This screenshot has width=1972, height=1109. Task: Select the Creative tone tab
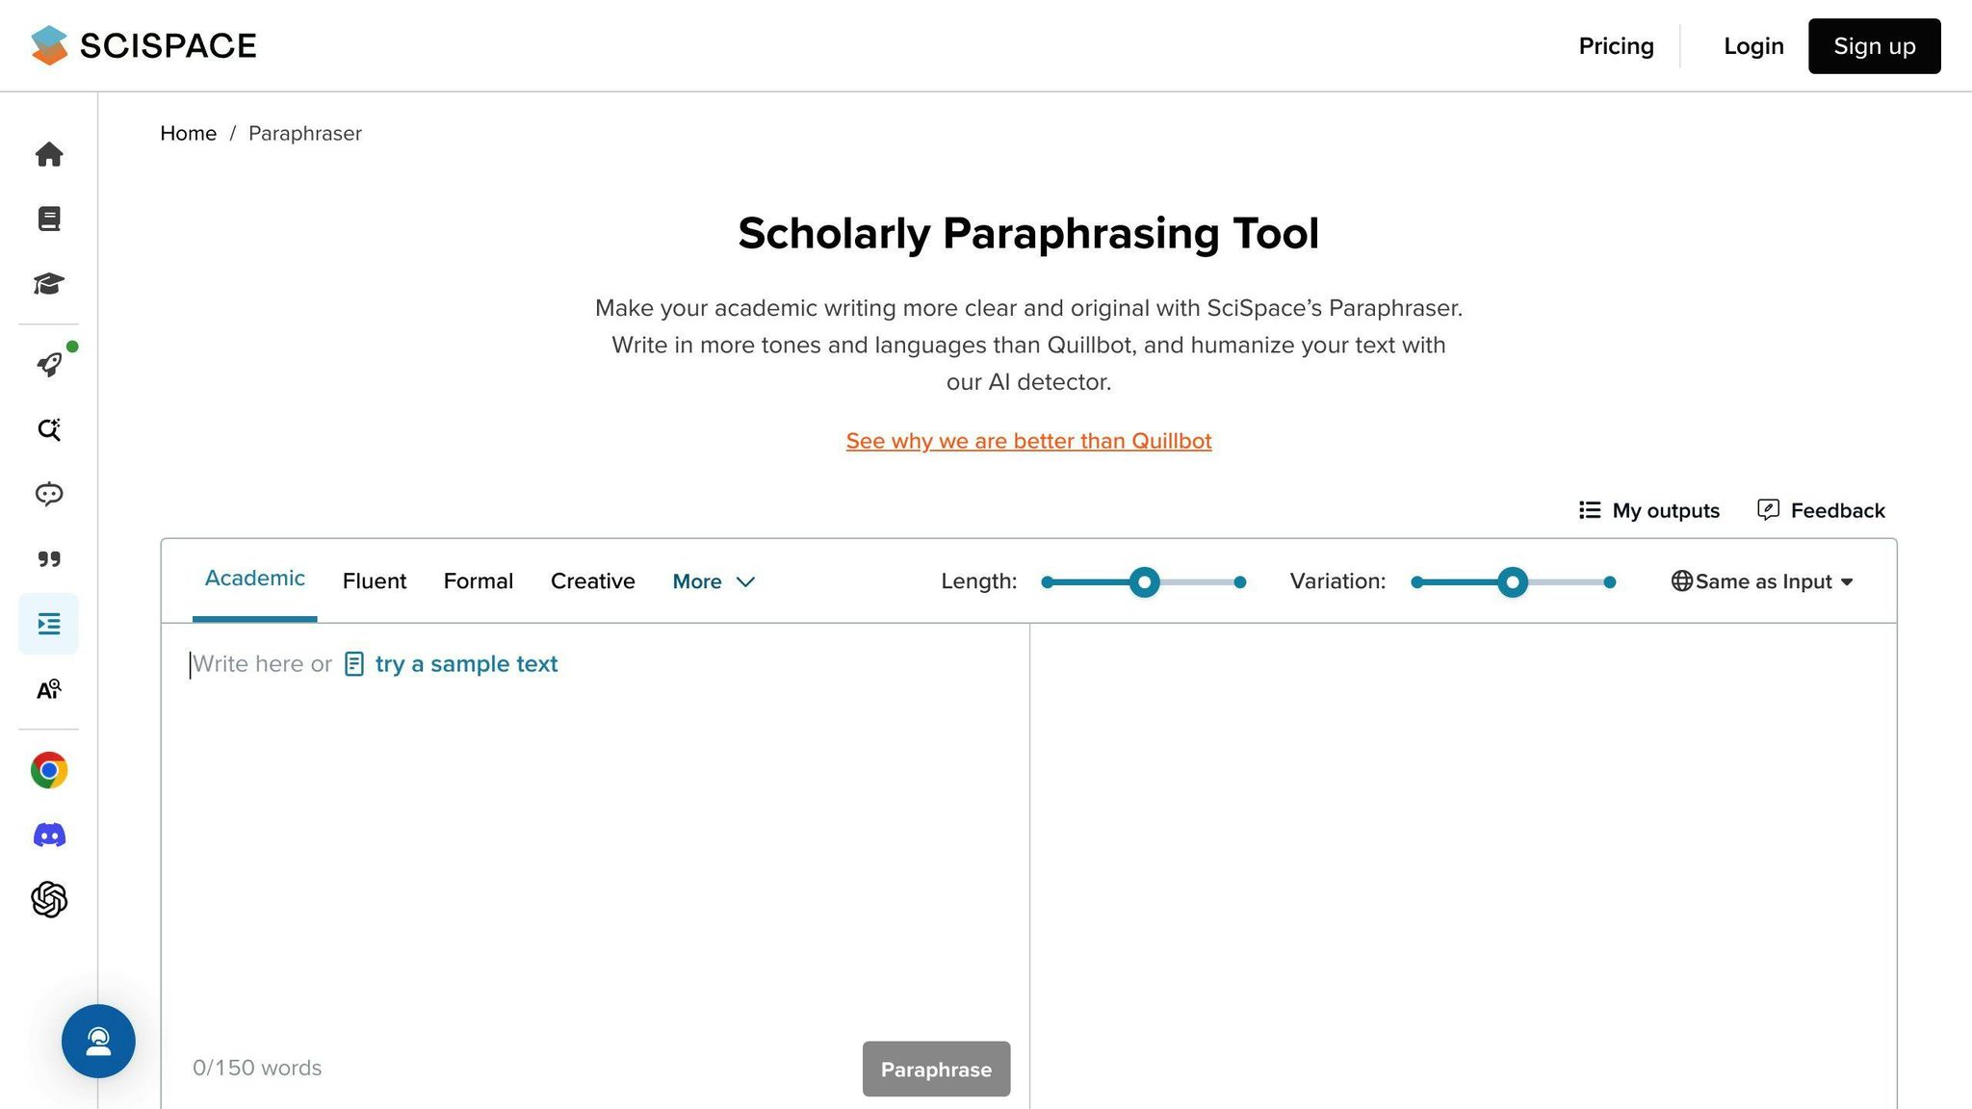pos(592,580)
